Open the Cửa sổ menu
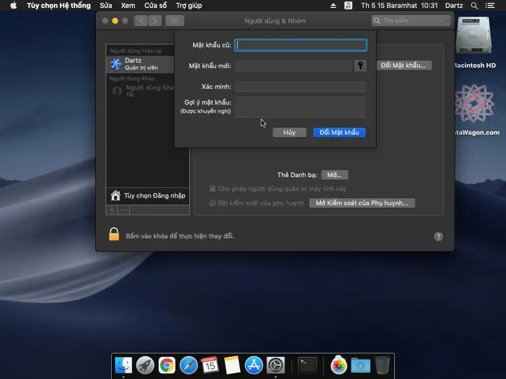This screenshot has width=506, height=379. (x=156, y=5)
